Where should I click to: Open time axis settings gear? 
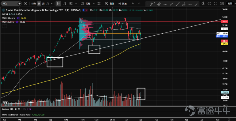[229, 120]
